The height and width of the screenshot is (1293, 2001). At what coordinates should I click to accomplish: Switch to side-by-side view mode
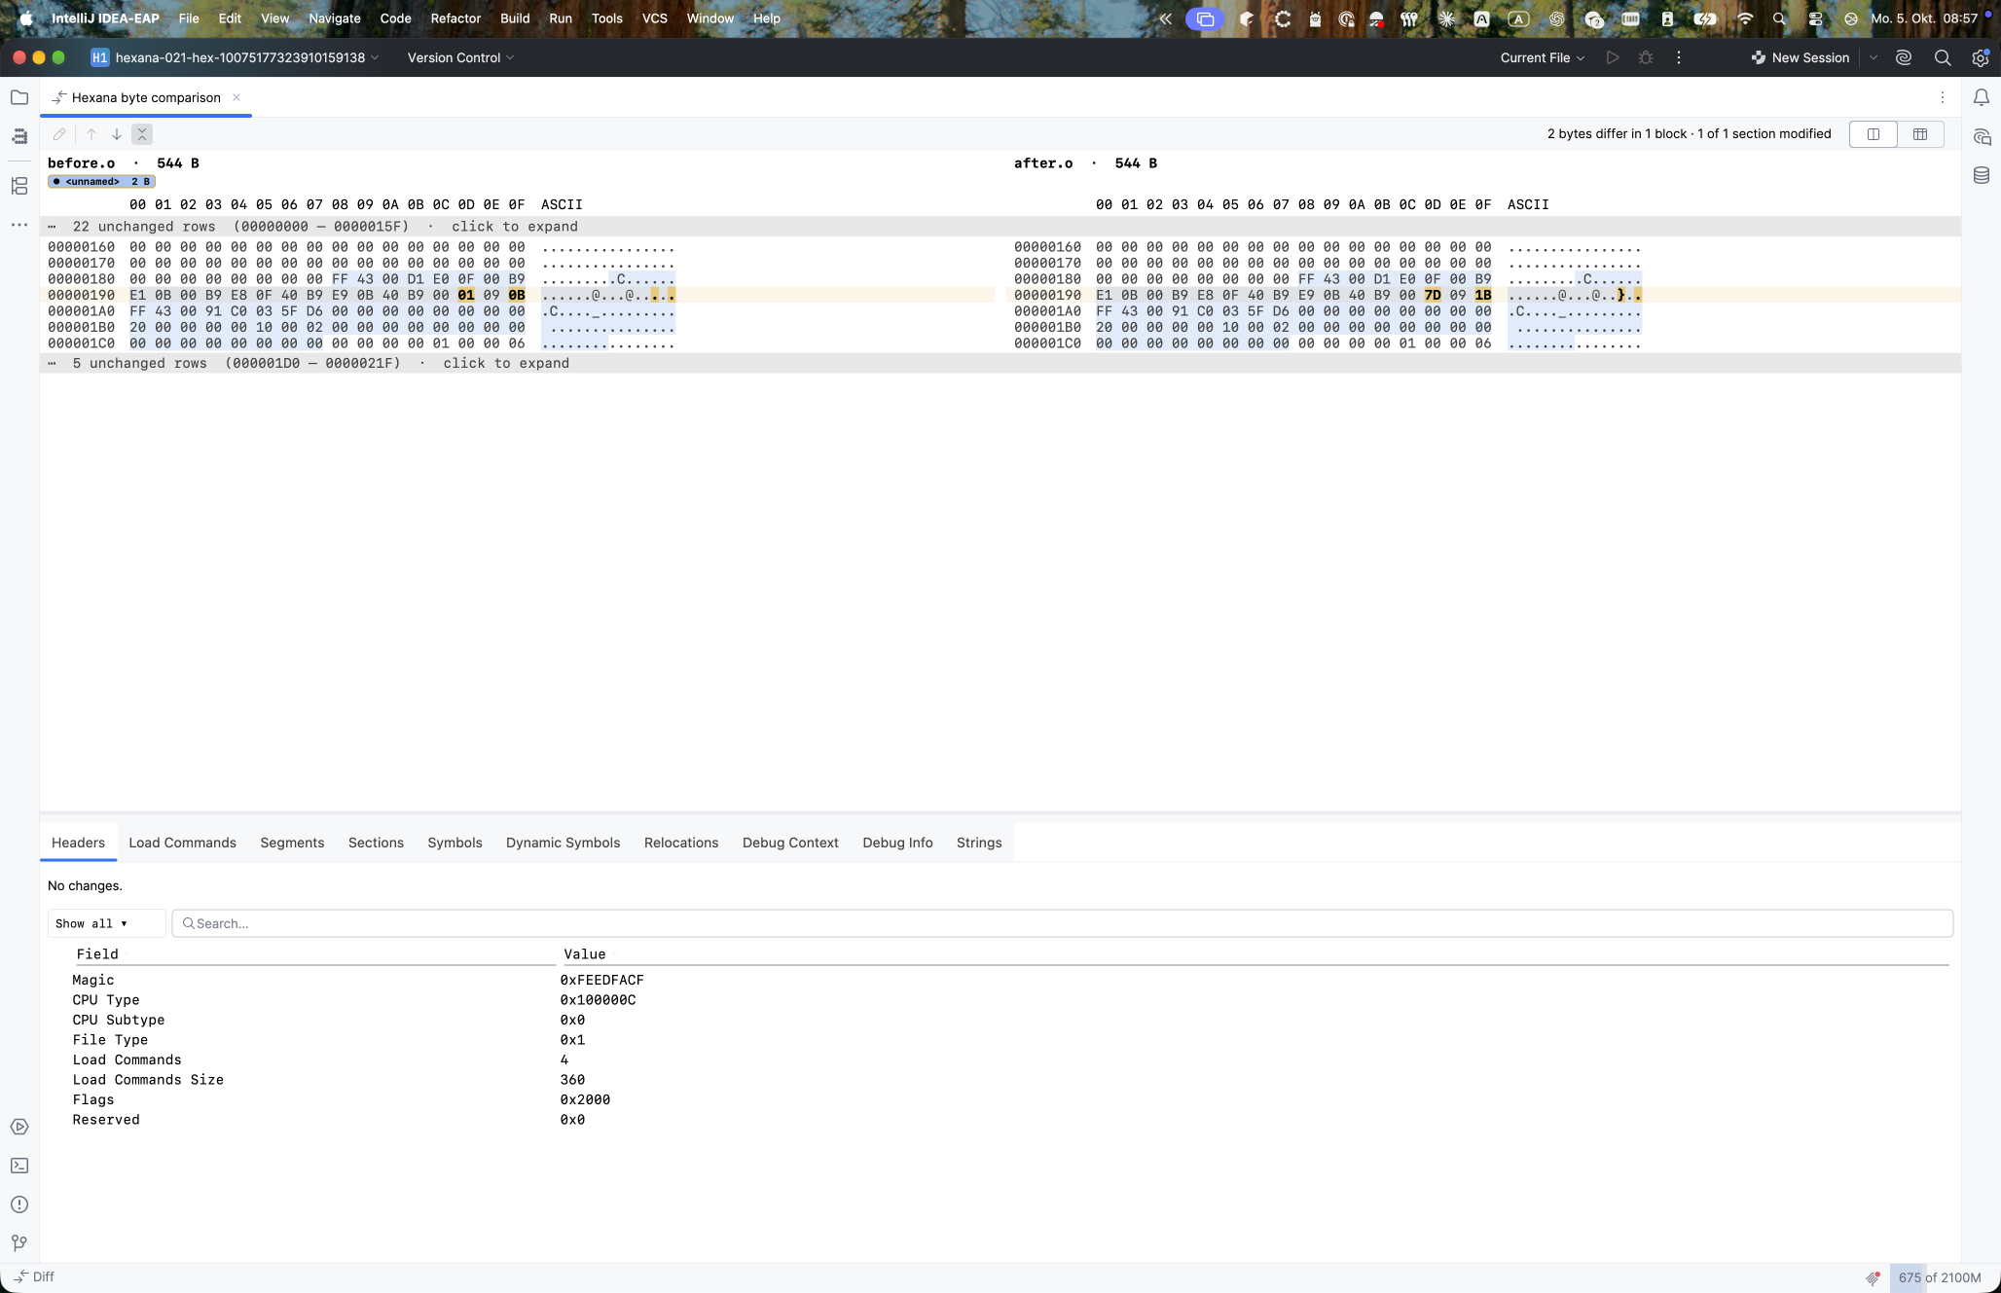tap(1873, 134)
